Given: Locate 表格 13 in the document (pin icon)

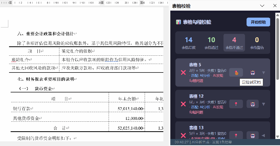Looking at the screenshot, I should click(236, 135).
